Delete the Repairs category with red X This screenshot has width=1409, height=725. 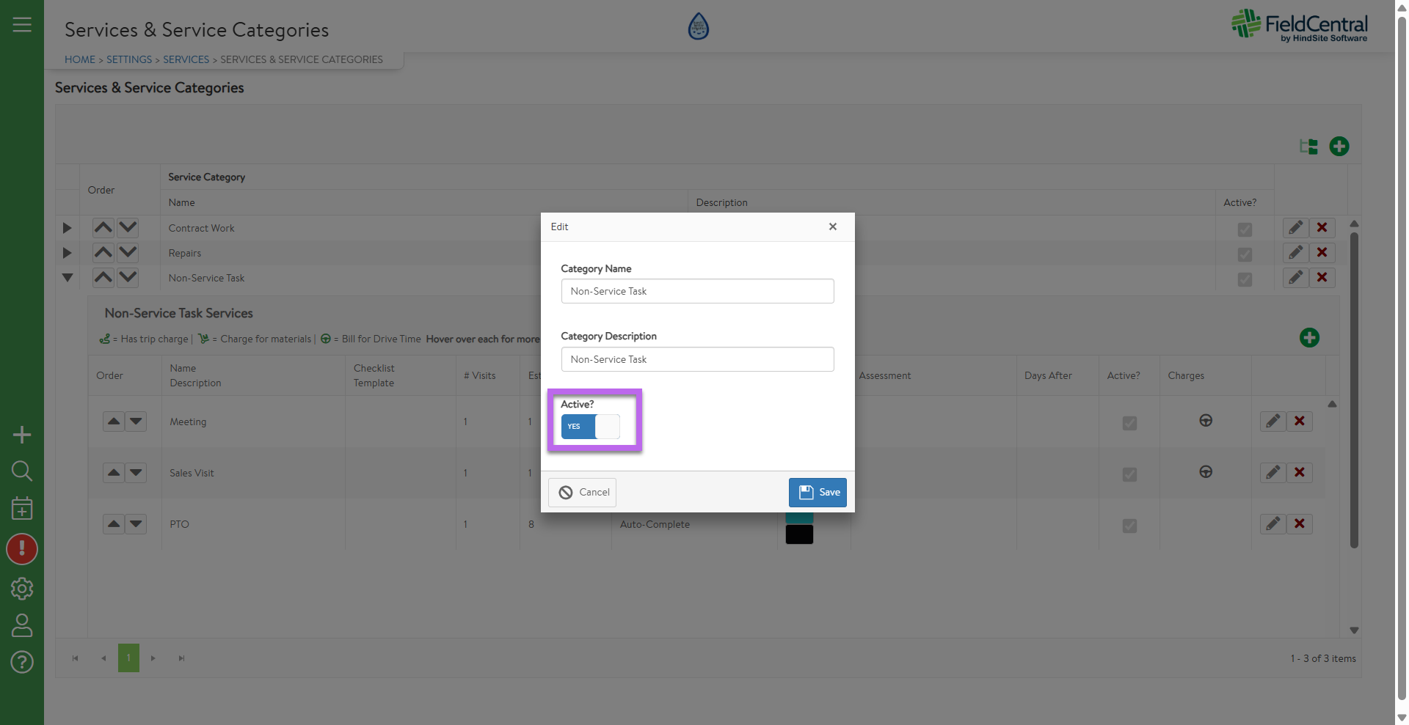coord(1322,253)
